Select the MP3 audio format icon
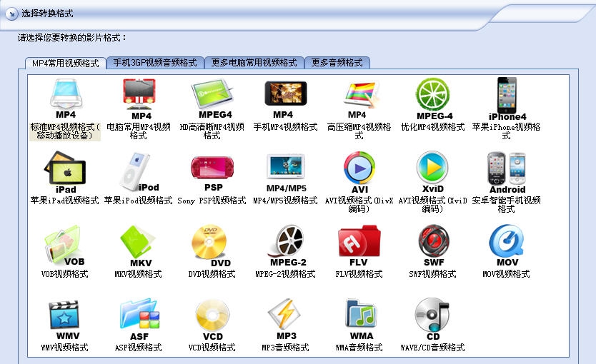596x364 pixels. pos(284,319)
